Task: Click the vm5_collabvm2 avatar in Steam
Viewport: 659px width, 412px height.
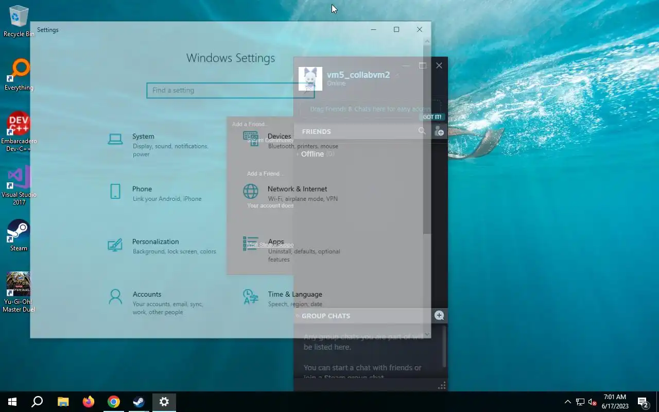Action: (310, 79)
